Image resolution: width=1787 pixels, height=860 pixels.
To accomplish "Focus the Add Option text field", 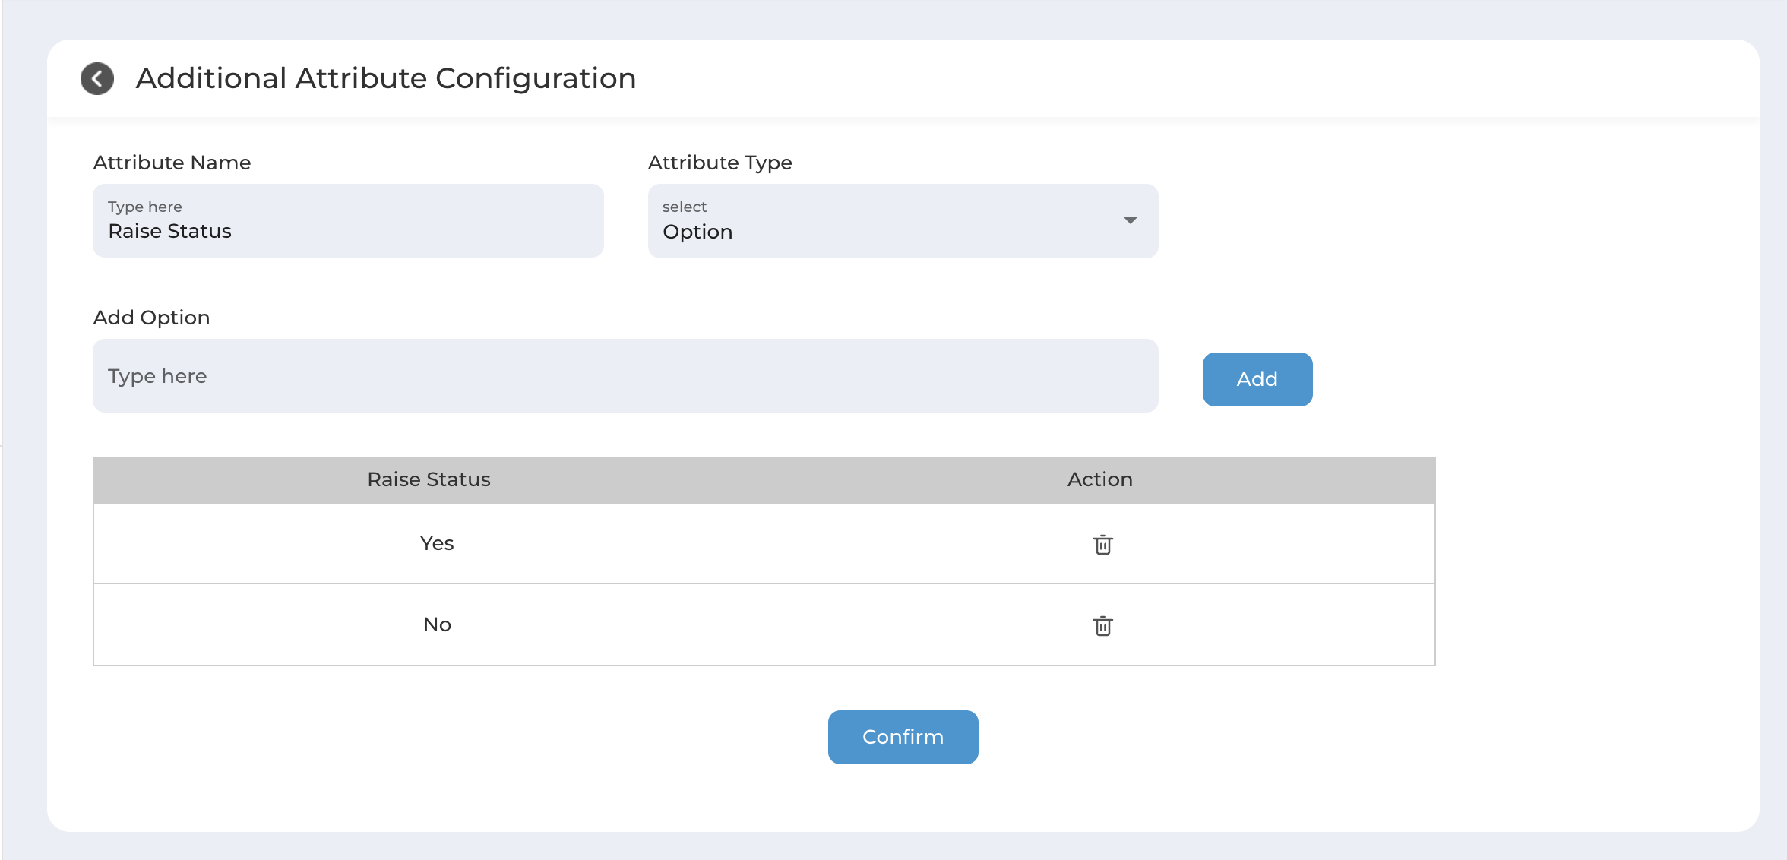I will [625, 376].
